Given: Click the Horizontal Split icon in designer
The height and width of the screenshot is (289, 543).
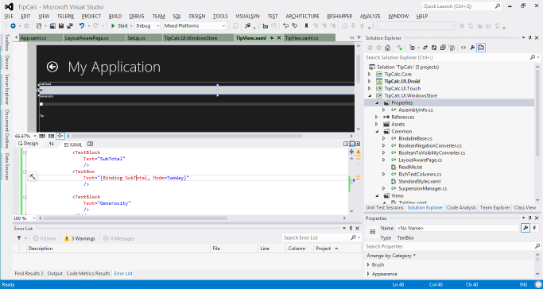Looking at the screenshot, I should [x=352, y=144].
